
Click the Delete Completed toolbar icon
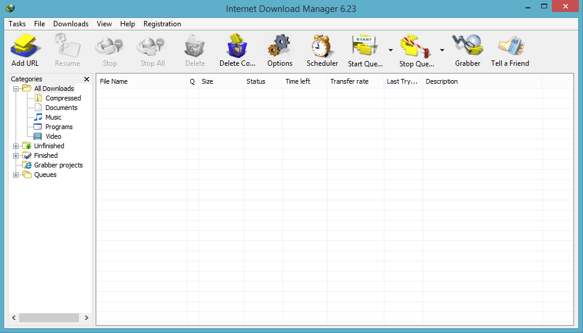pyautogui.click(x=237, y=46)
